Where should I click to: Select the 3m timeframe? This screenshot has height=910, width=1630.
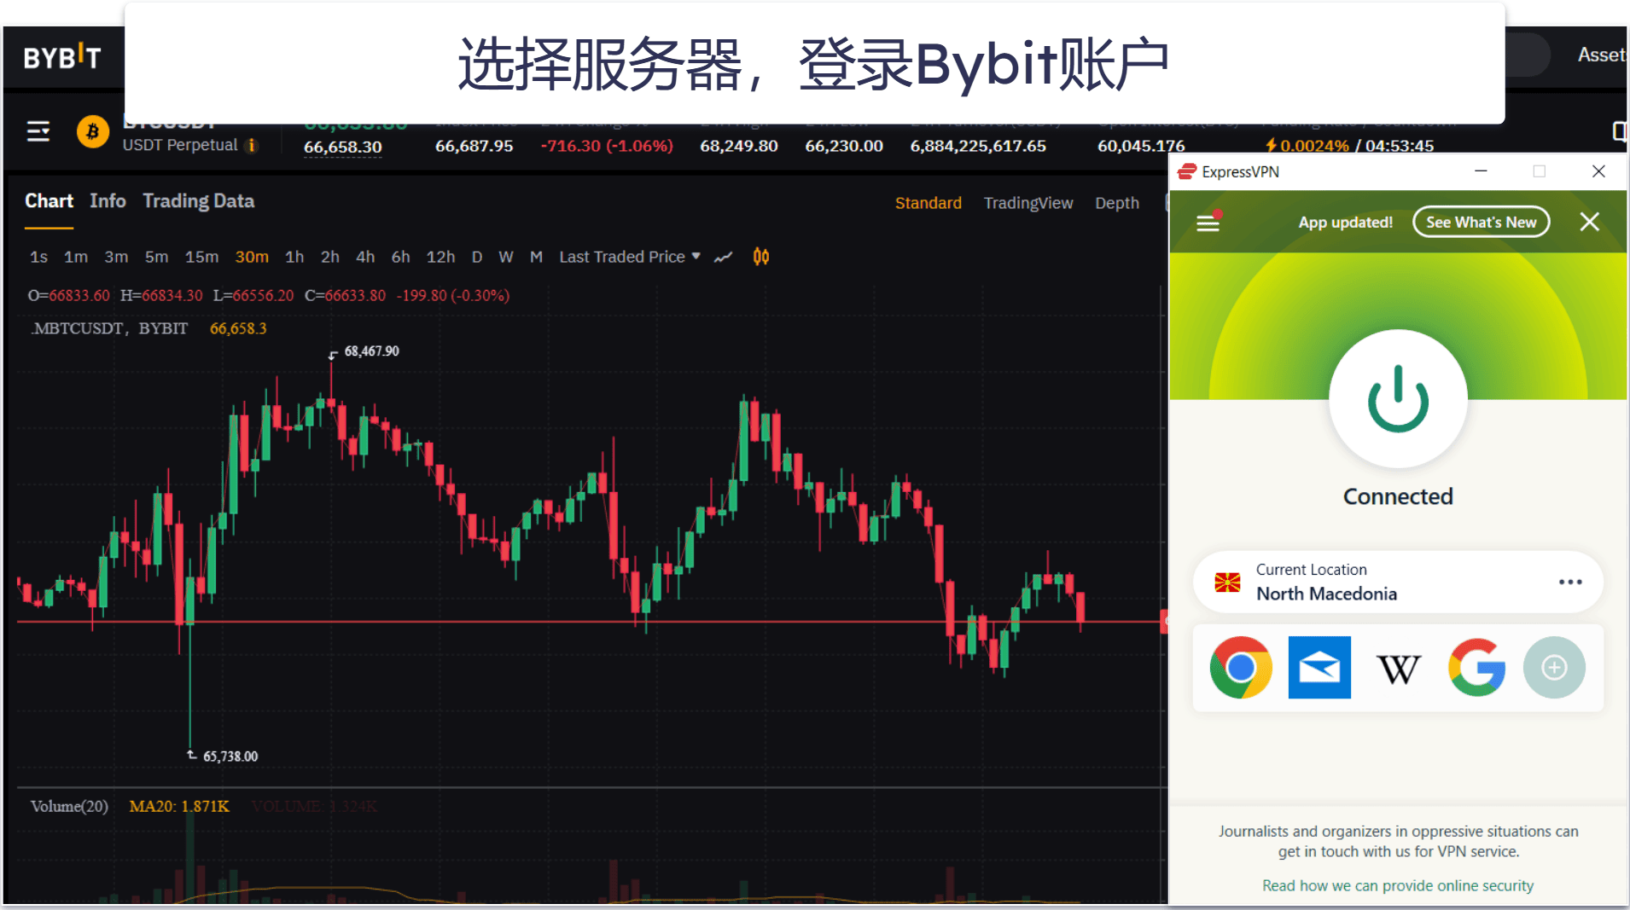pyautogui.click(x=116, y=258)
